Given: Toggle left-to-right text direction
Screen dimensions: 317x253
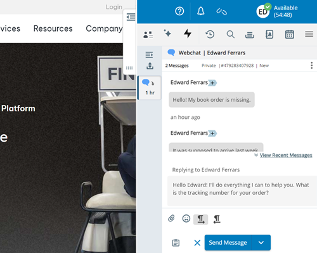Looking at the screenshot, I should pos(200,219).
